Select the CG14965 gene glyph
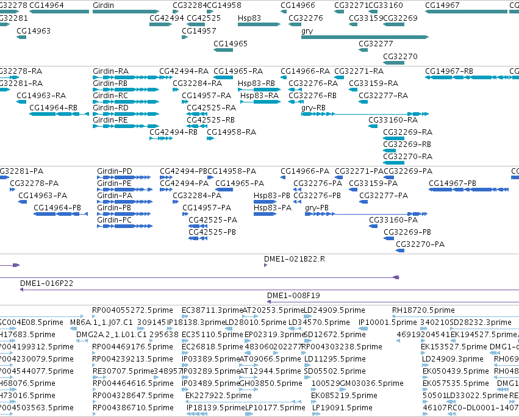Viewport: 519px width, 417px height. (223, 50)
